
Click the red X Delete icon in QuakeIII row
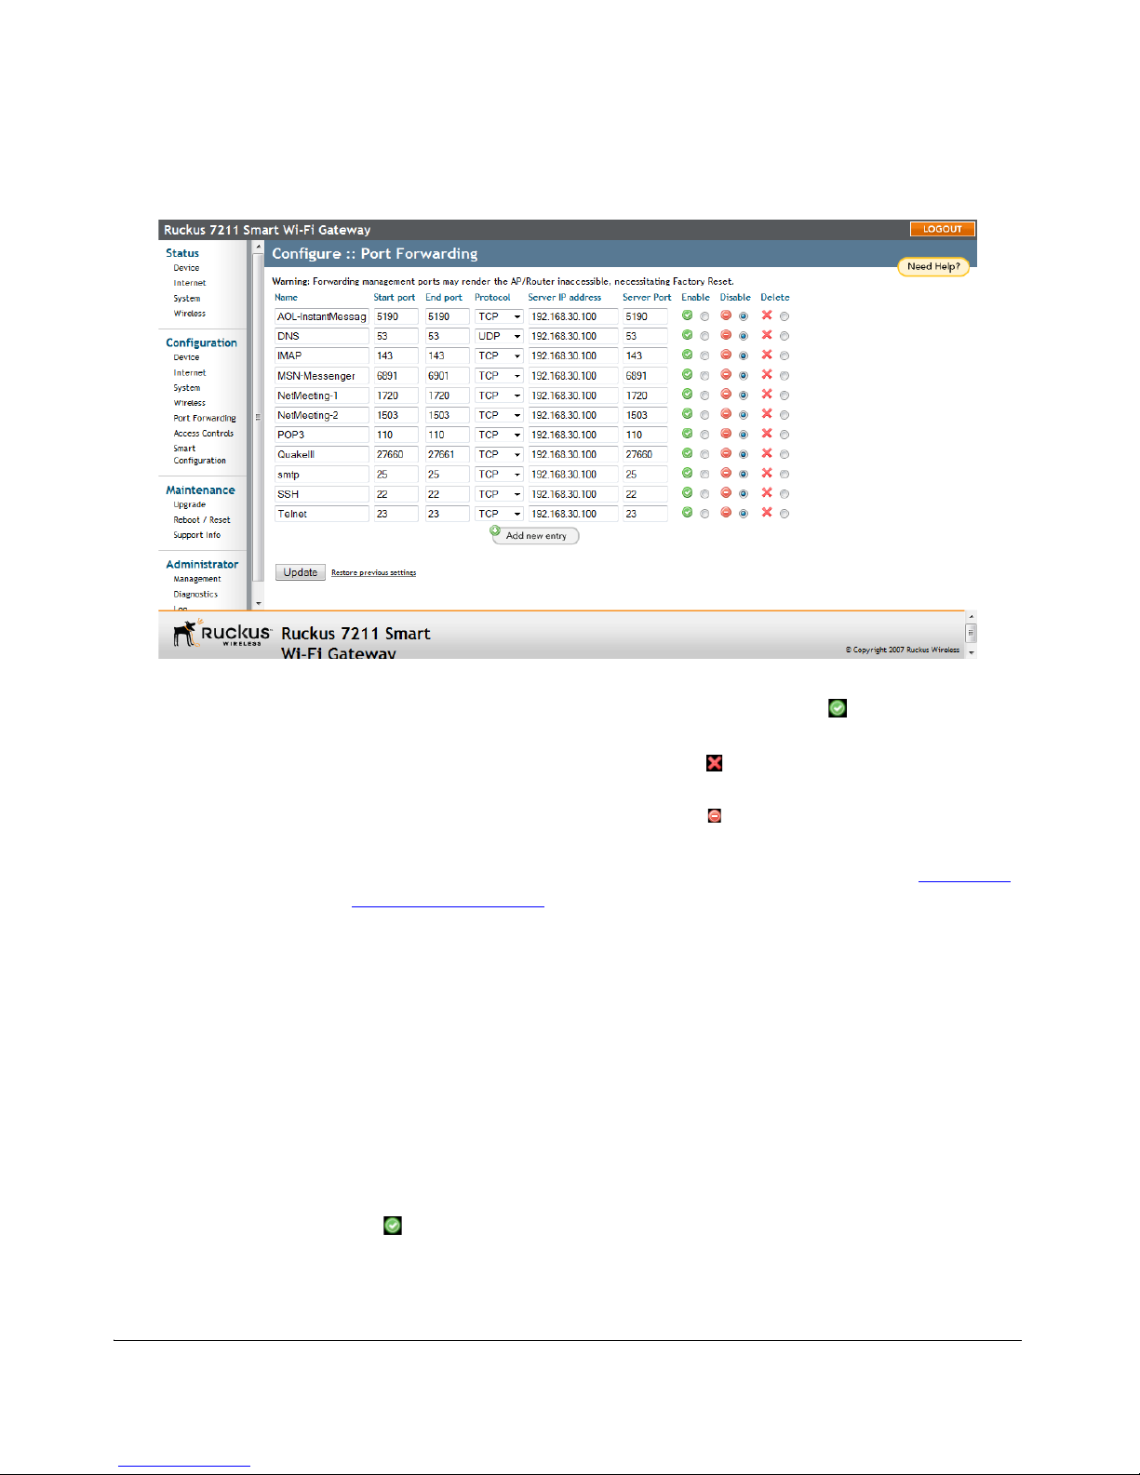pos(767,453)
